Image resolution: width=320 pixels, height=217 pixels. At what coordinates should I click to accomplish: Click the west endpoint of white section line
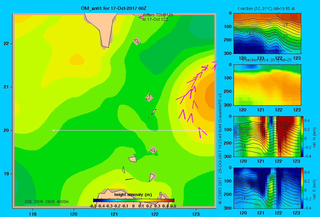coord(53,130)
